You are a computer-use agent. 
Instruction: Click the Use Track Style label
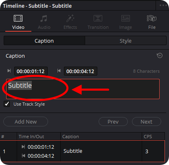pos(29,104)
